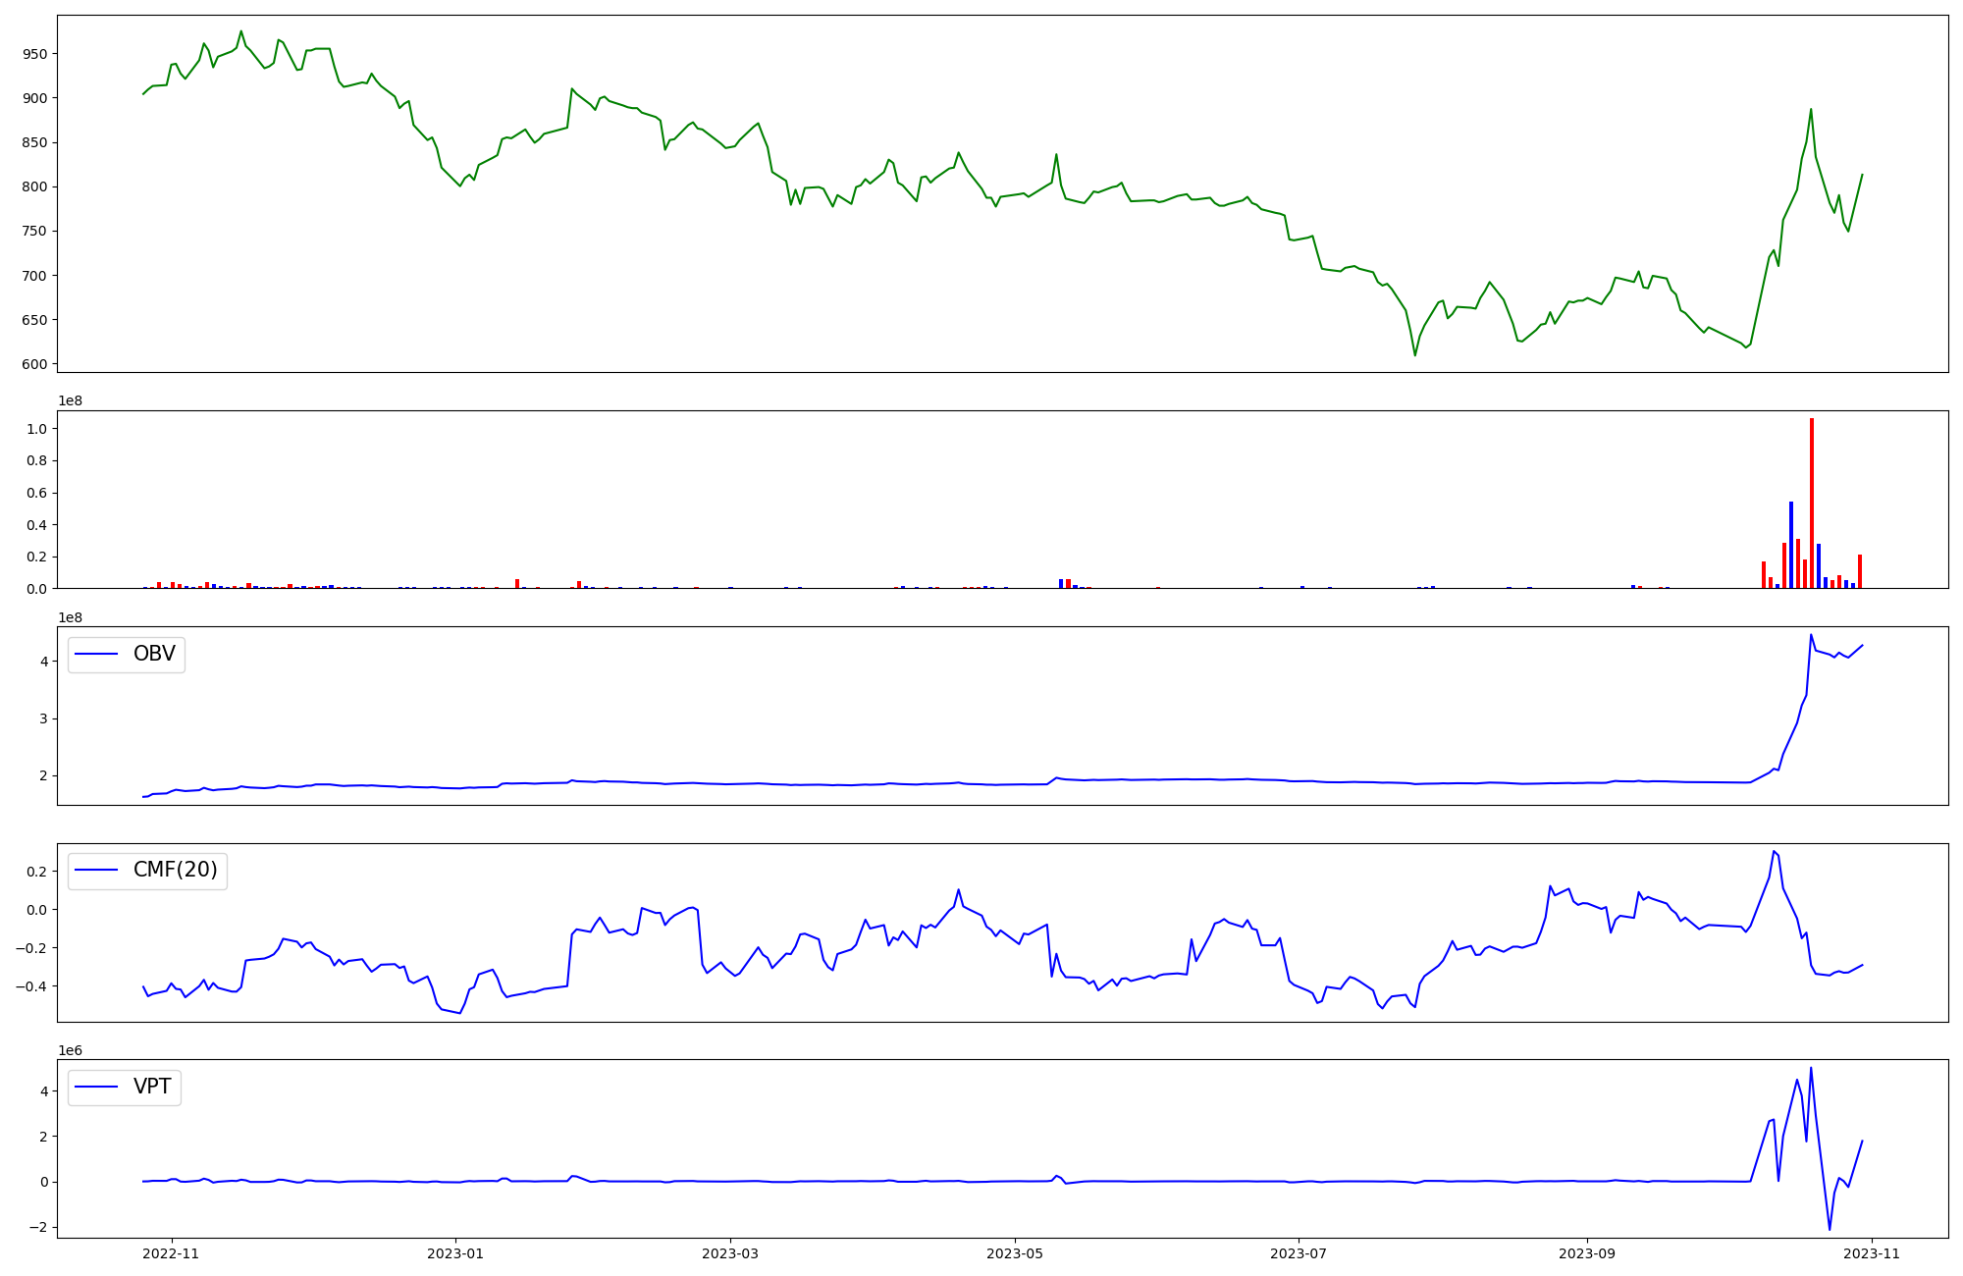
Task: Click the 2023-05 date tick label
Action: [x=1015, y=1253]
